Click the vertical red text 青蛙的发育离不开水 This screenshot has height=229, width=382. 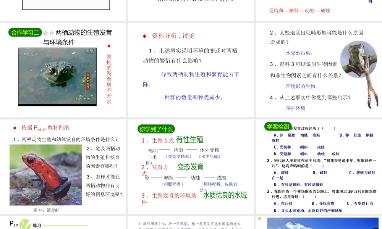click(109, 79)
